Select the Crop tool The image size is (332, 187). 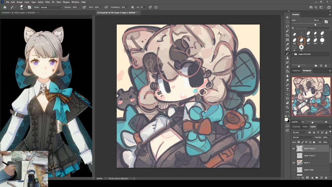pos(287,35)
